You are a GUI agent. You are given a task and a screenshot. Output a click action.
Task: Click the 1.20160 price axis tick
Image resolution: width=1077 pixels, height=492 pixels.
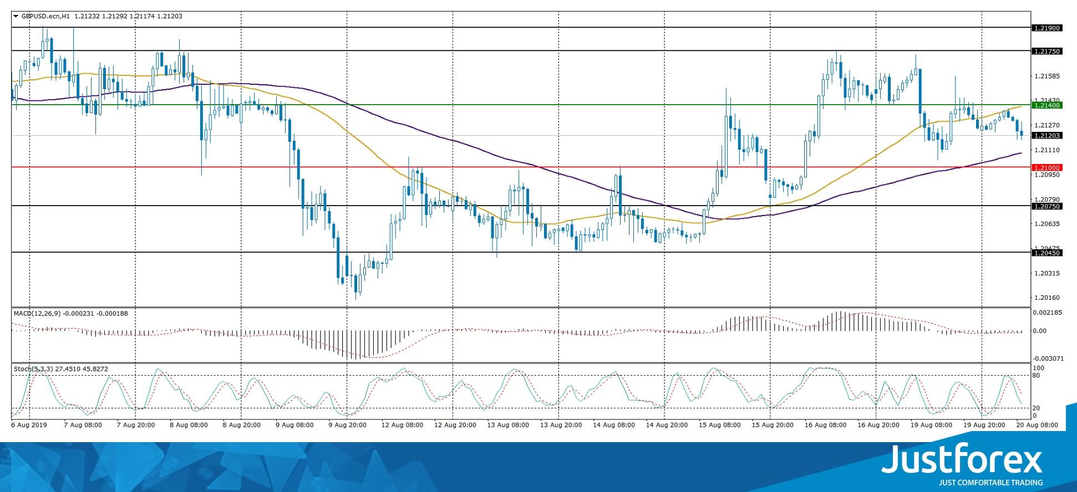pos(1047,298)
